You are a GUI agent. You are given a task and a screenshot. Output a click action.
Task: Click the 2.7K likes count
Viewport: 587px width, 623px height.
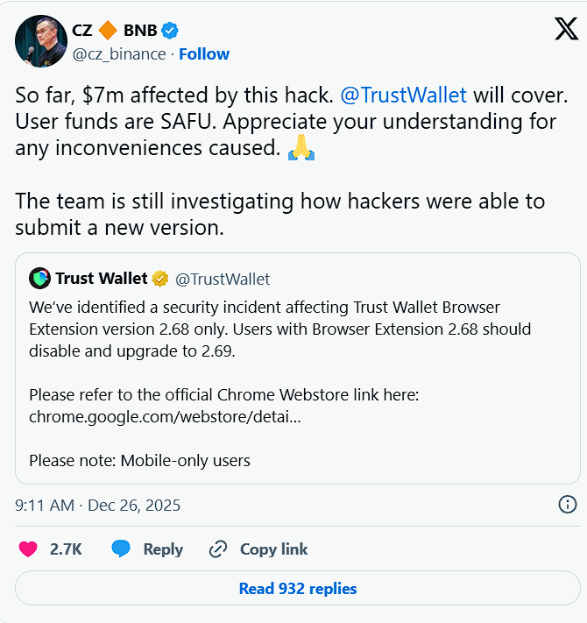click(x=66, y=549)
